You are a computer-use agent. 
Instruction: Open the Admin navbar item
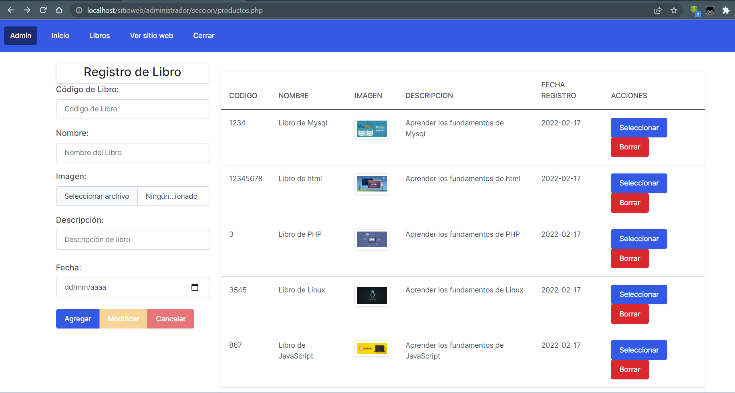point(21,36)
